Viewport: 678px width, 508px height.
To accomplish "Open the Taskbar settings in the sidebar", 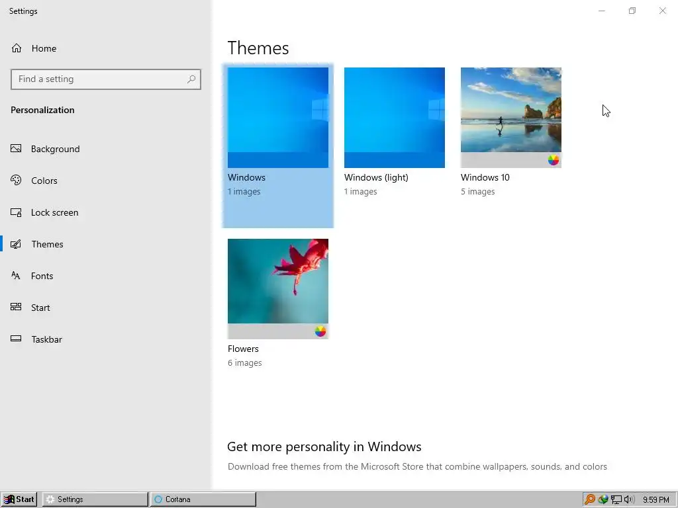I will click(36, 339).
